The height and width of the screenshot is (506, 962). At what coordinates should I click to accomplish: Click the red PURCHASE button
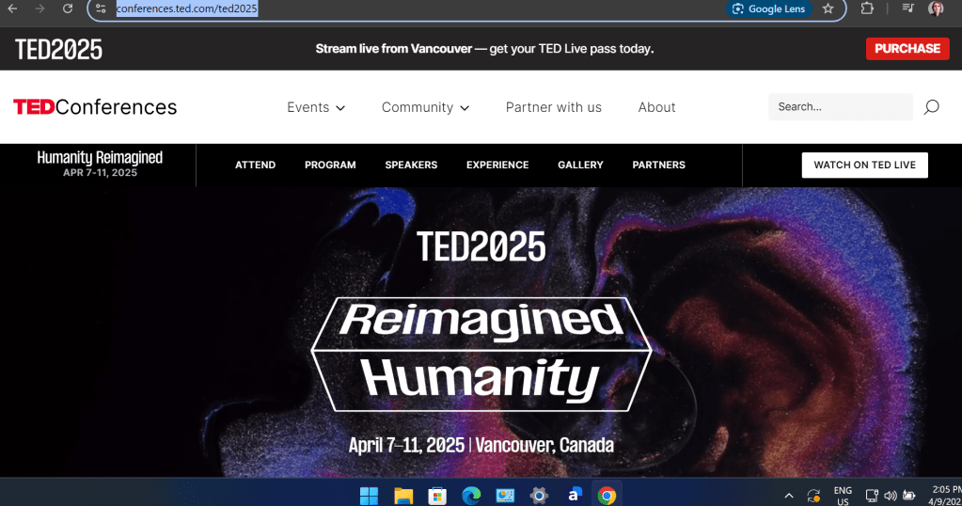tap(907, 49)
